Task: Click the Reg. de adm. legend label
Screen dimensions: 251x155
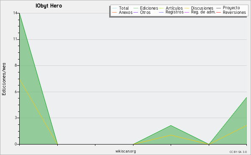Action: click(x=203, y=12)
